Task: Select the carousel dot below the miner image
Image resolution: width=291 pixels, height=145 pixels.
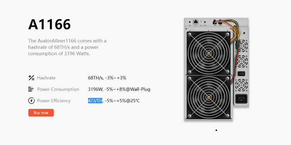Action: (x=216, y=130)
